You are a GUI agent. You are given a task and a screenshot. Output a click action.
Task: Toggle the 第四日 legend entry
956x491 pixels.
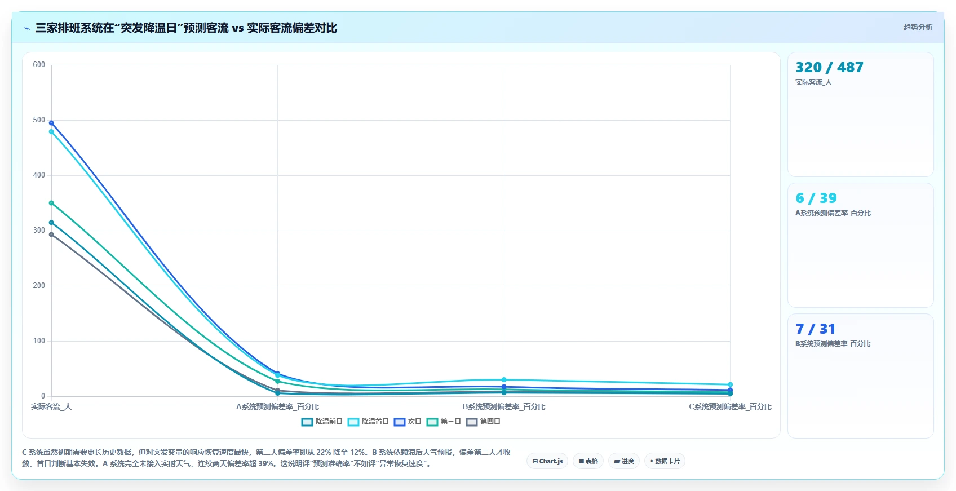tap(483, 422)
